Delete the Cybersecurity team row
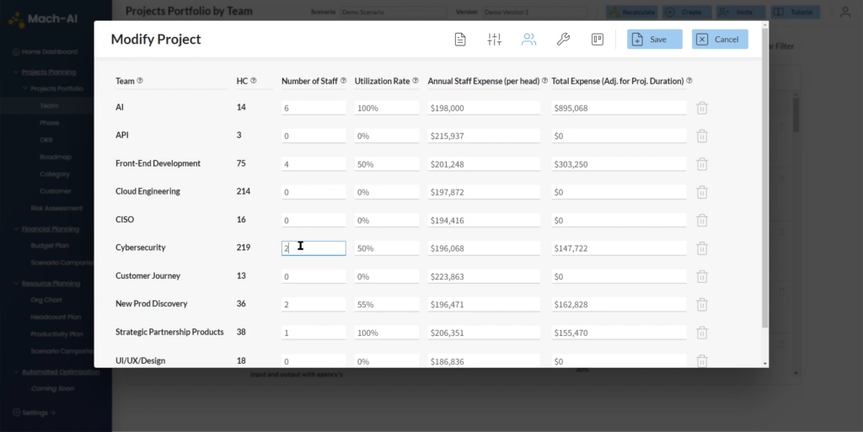This screenshot has width=863, height=432. point(702,248)
